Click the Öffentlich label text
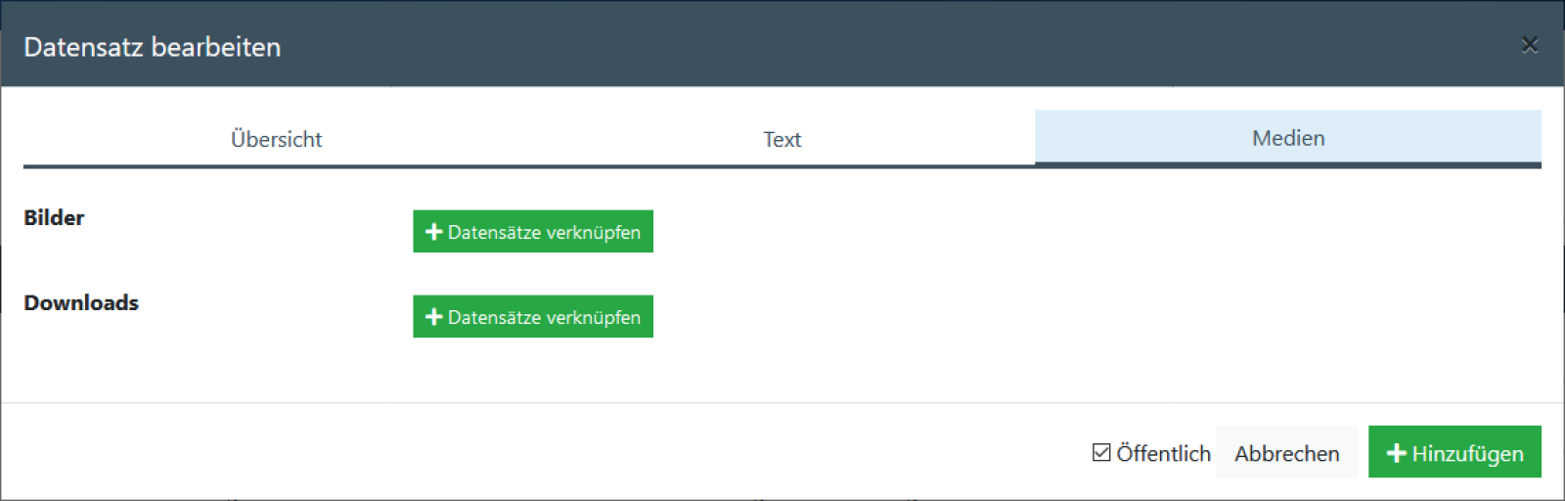1565x501 pixels. coord(1163,453)
